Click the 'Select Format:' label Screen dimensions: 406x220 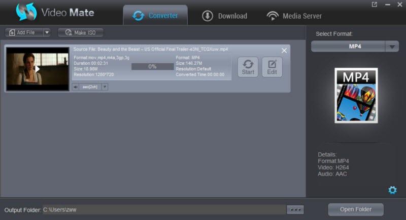(334, 34)
